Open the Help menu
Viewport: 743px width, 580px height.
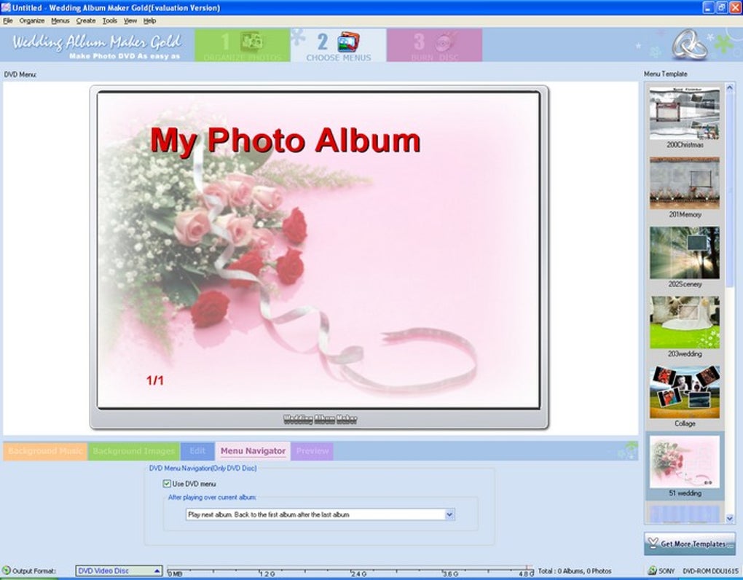150,21
